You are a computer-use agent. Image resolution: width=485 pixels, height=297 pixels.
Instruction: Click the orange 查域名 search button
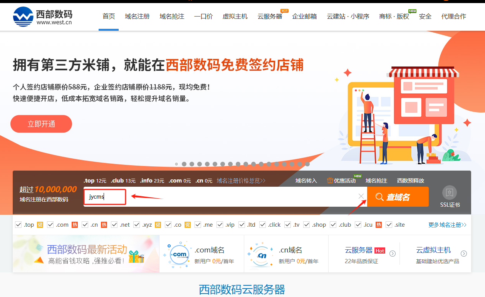(398, 197)
